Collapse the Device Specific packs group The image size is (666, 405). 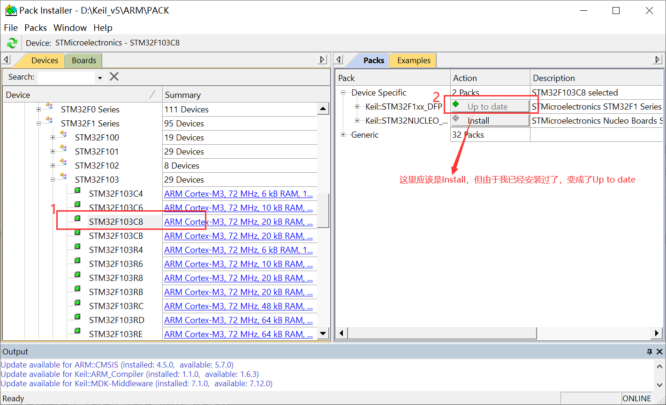click(x=343, y=93)
